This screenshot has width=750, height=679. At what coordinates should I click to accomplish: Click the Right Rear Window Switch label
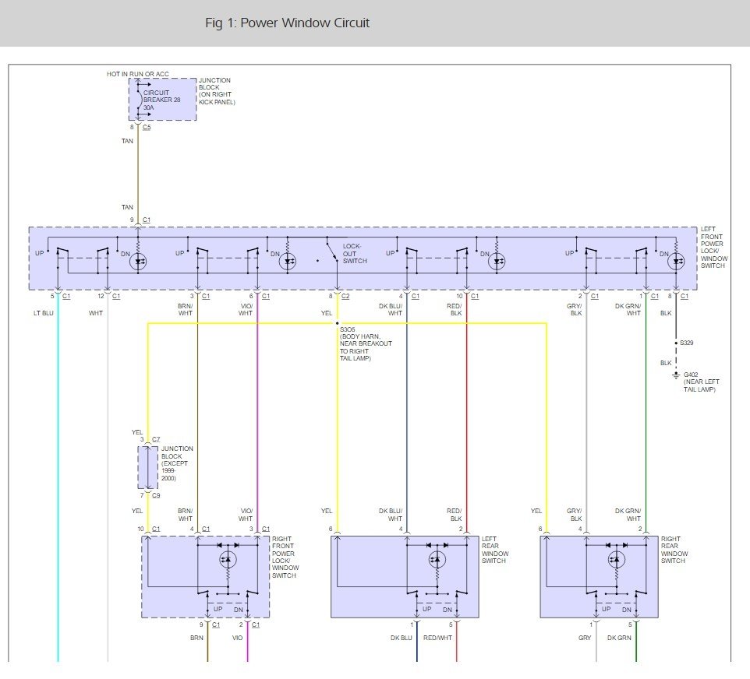coord(674,550)
